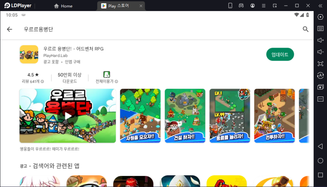327x187 pixels.
Task: Open LDPlayer hamburger menu
Action: coord(264,6)
